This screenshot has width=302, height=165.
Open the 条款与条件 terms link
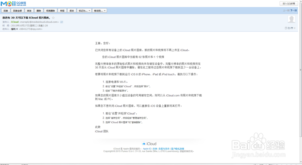pyautogui.click(x=164, y=149)
